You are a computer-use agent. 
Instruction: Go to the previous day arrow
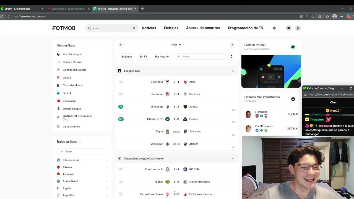(x=121, y=45)
